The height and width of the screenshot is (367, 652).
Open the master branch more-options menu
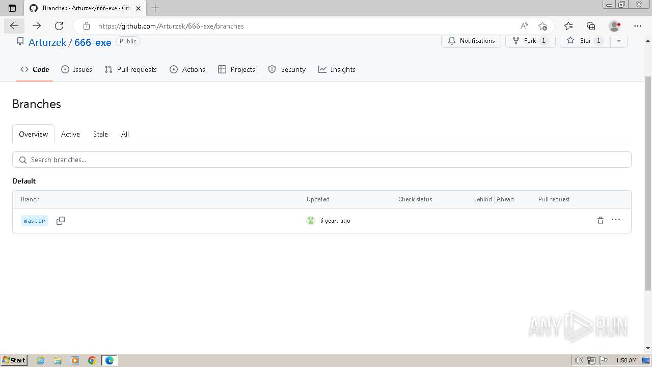pos(616,220)
